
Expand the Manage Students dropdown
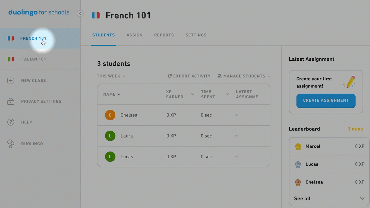244,76
